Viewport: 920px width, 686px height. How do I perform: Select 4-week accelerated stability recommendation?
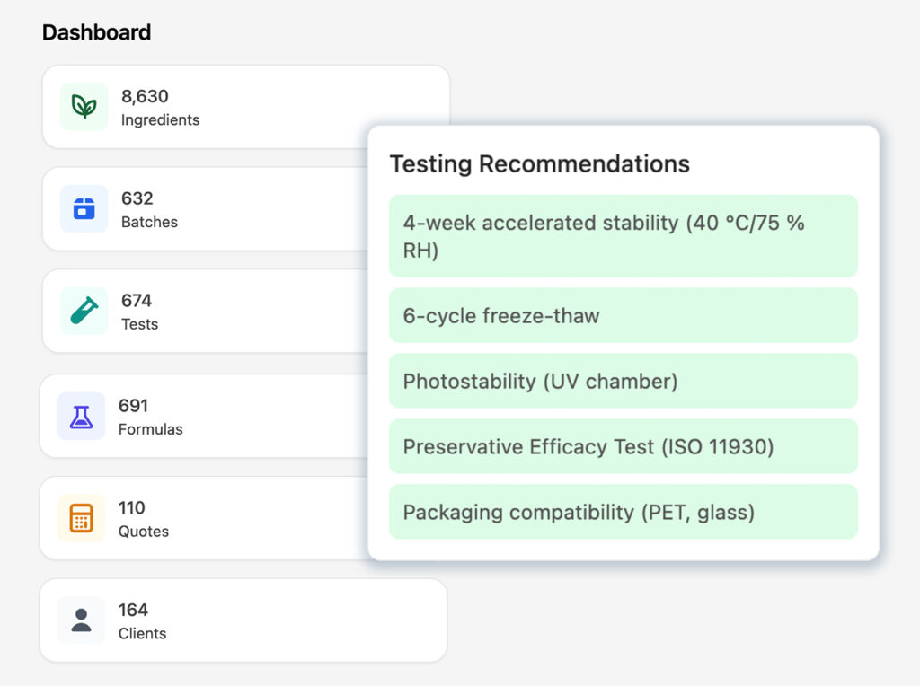(624, 236)
